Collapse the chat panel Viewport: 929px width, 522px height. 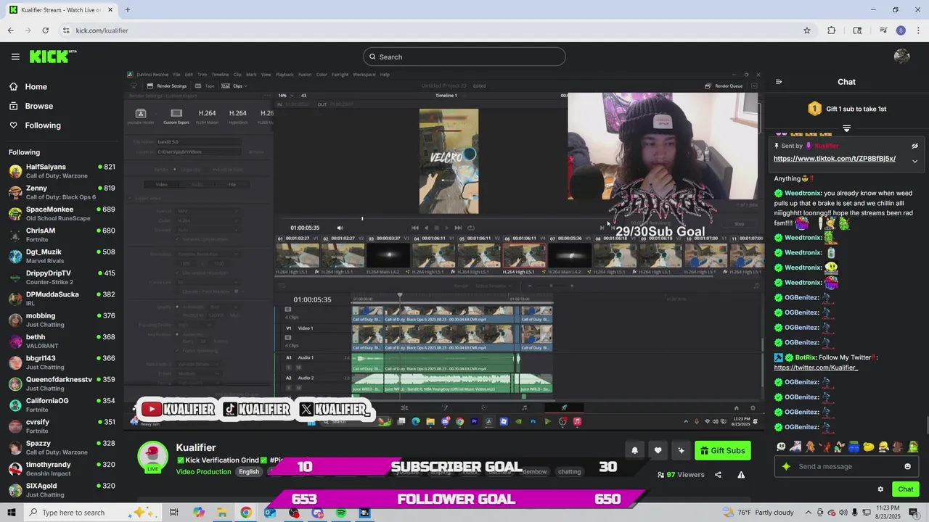779,82
